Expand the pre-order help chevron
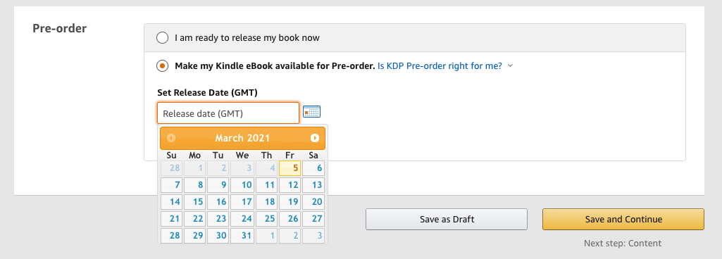Image resolution: width=722 pixels, height=259 pixels. pos(510,65)
